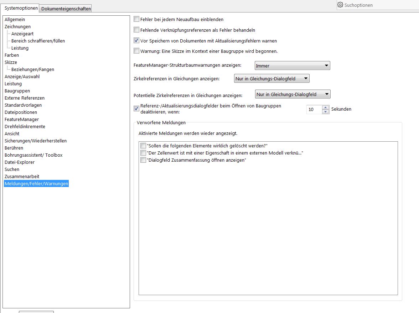Open FeatureManager-Strukturbaumwarnungen dropdown showing Immer
Screen dimensions: 419x313
coord(292,66)
